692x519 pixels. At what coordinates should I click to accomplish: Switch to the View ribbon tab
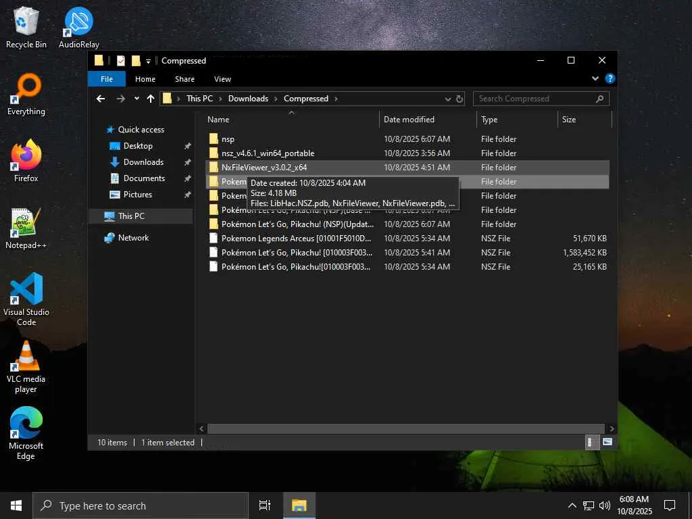(x=222, y=79)
